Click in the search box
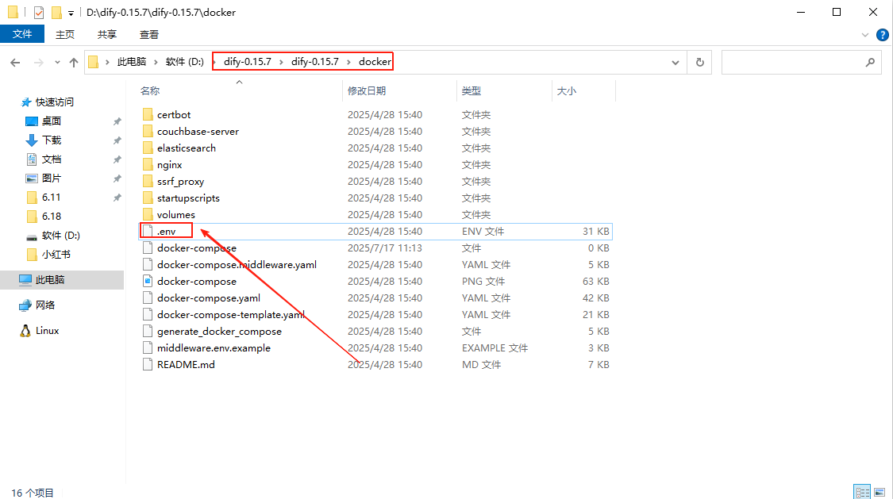The height and width of the screenshot is (499, 893). click(794, 62)
